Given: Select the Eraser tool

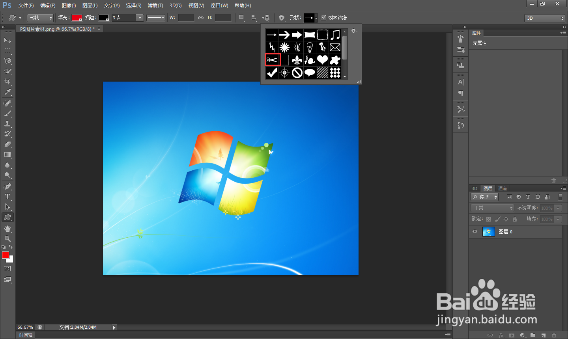Looking at the screenshot, I should (7, 144).
